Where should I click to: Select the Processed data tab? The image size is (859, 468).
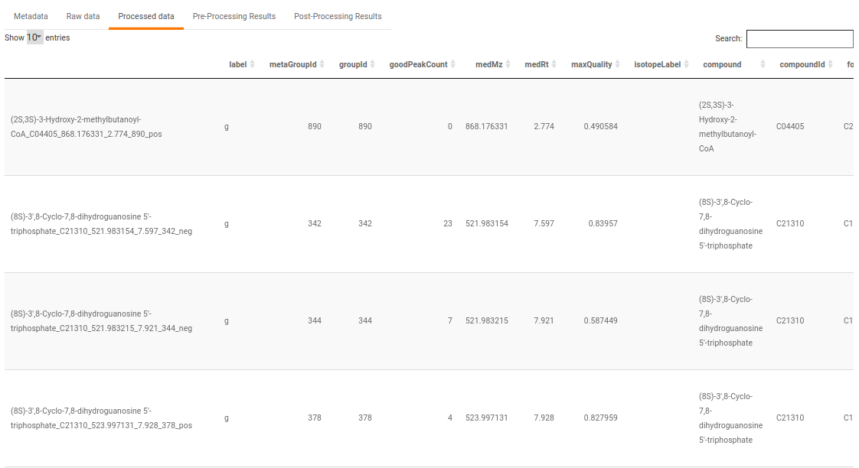[x=145, y=16]
